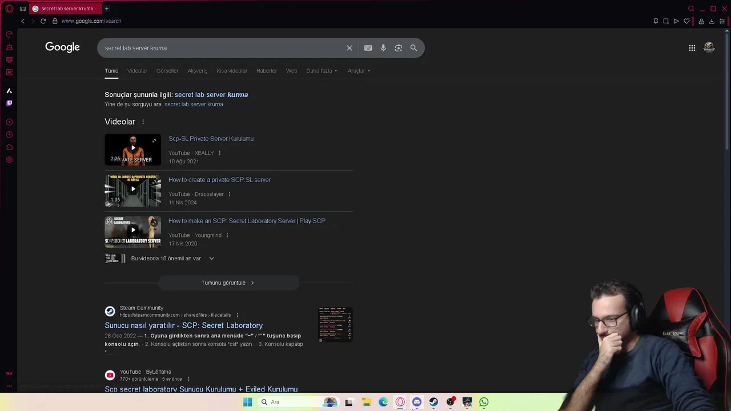Viewport: 731px width, 411px height.
Task: Click the address bar www.google.com/search
Action: pos(91,21)
